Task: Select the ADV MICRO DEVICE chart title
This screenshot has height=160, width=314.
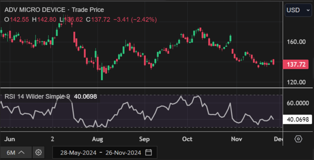Action: [x=36, y=10]
